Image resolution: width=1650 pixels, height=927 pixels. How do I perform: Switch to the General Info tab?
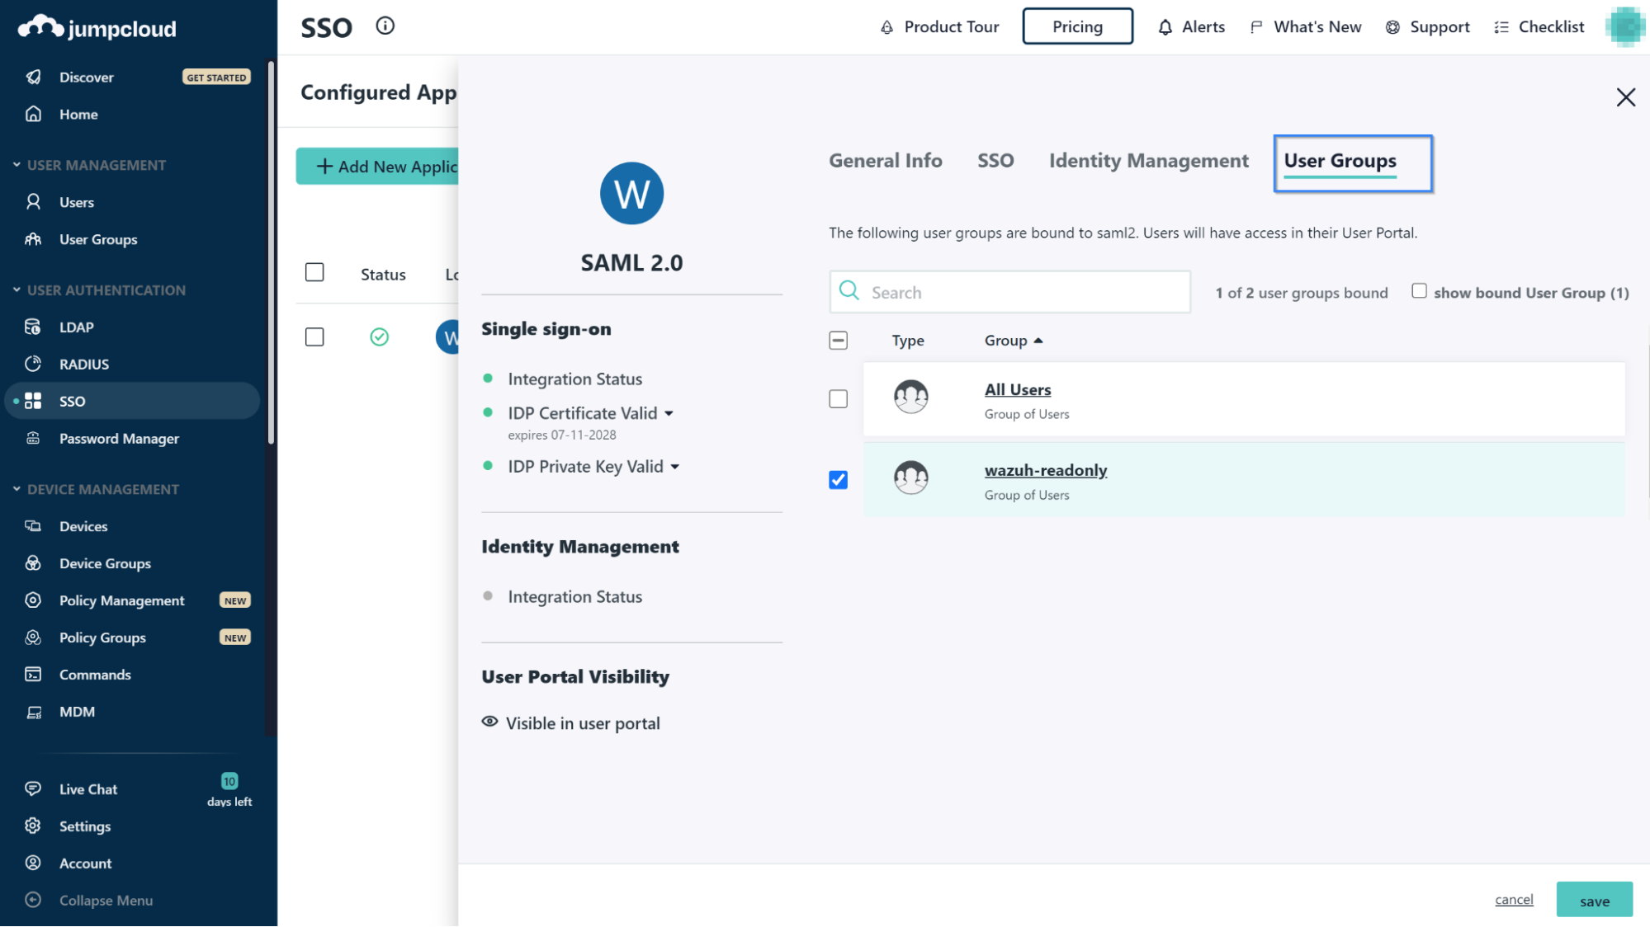(885, 161)
